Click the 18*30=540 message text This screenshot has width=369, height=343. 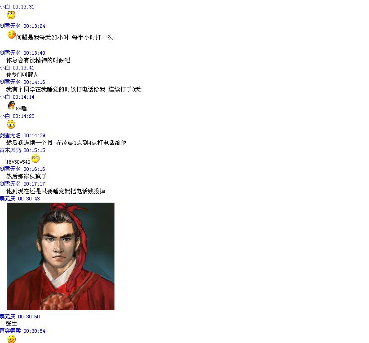18,162
